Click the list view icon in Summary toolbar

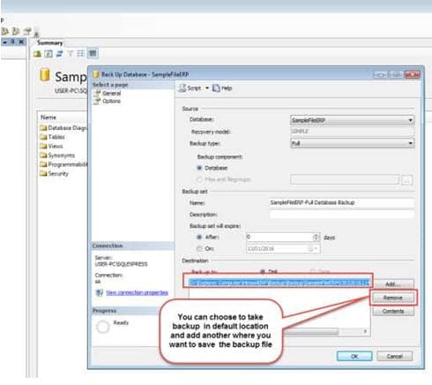pos(80,54)
